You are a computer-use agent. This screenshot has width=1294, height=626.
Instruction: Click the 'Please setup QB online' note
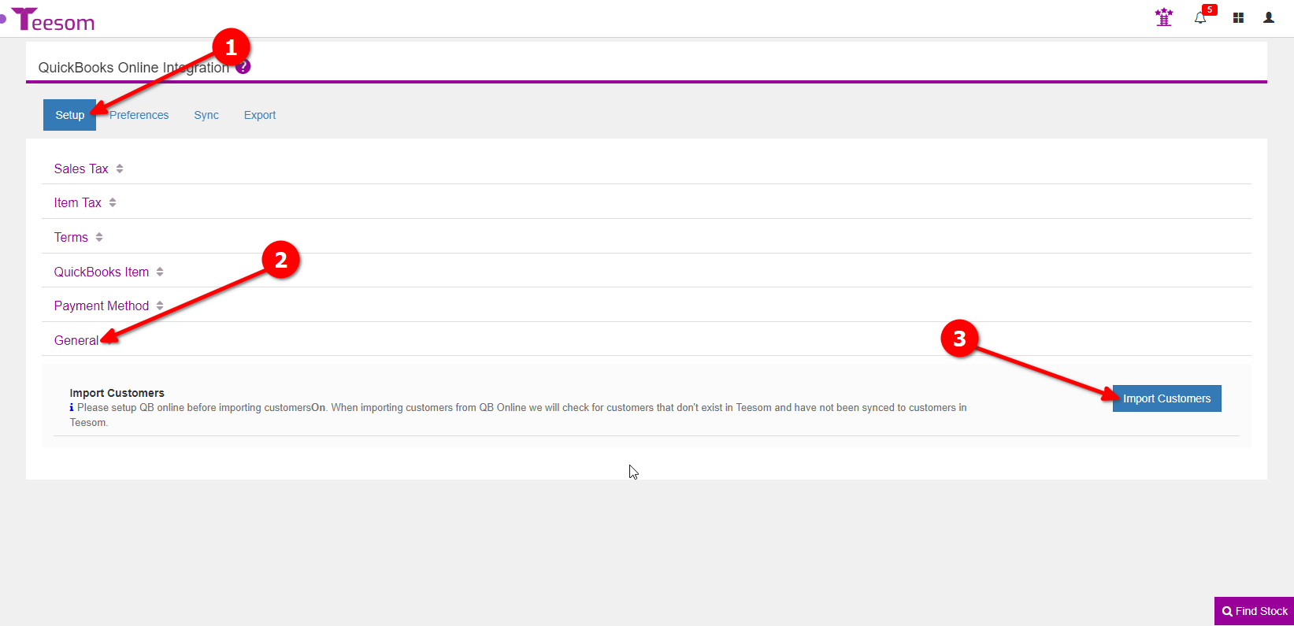click(x=517, y=415)
